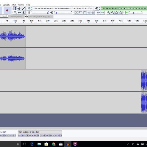Click Audacity icon in taskbar

pyautogui.click(x=68, y=144)
